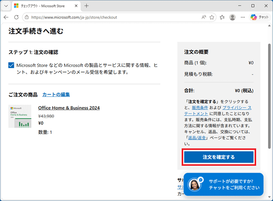Click the Office product thumbnail image
273x201 pixels.
pos(20,116)
